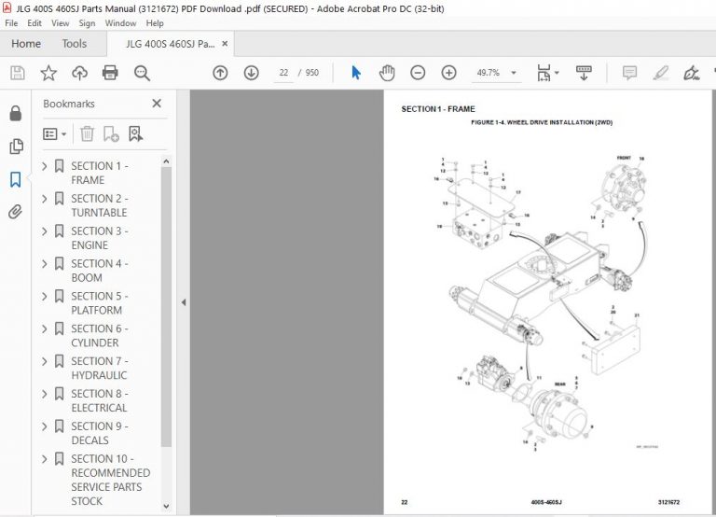This screenshot has height=517, width=716.
Task: Find current bookmark icon
Action: coord(135,134)
